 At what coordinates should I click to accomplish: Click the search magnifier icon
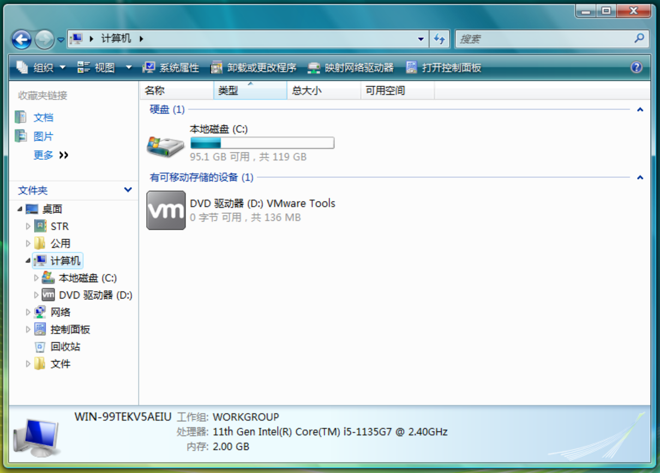(639, 39)
